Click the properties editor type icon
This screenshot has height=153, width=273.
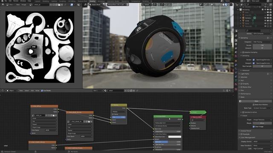[x=237, y=31]
